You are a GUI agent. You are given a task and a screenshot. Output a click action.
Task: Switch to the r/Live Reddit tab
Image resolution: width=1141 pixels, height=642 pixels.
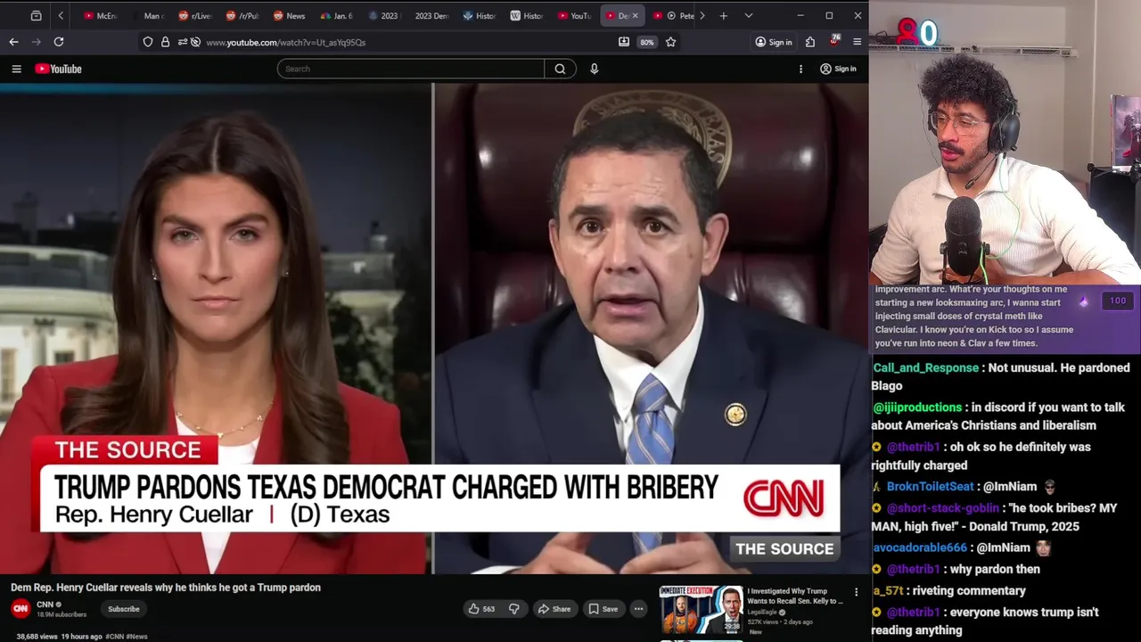click(195, 15)
